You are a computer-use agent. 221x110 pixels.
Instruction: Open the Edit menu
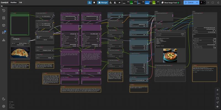point(20,2)
